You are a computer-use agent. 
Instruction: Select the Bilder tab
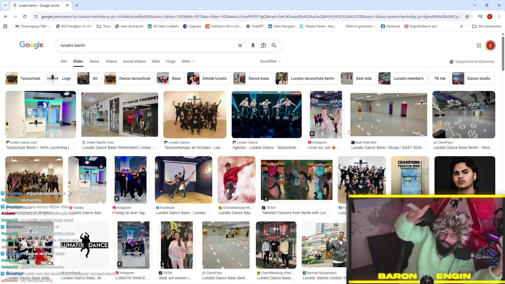pyautogui.click(x=78, y=62)
